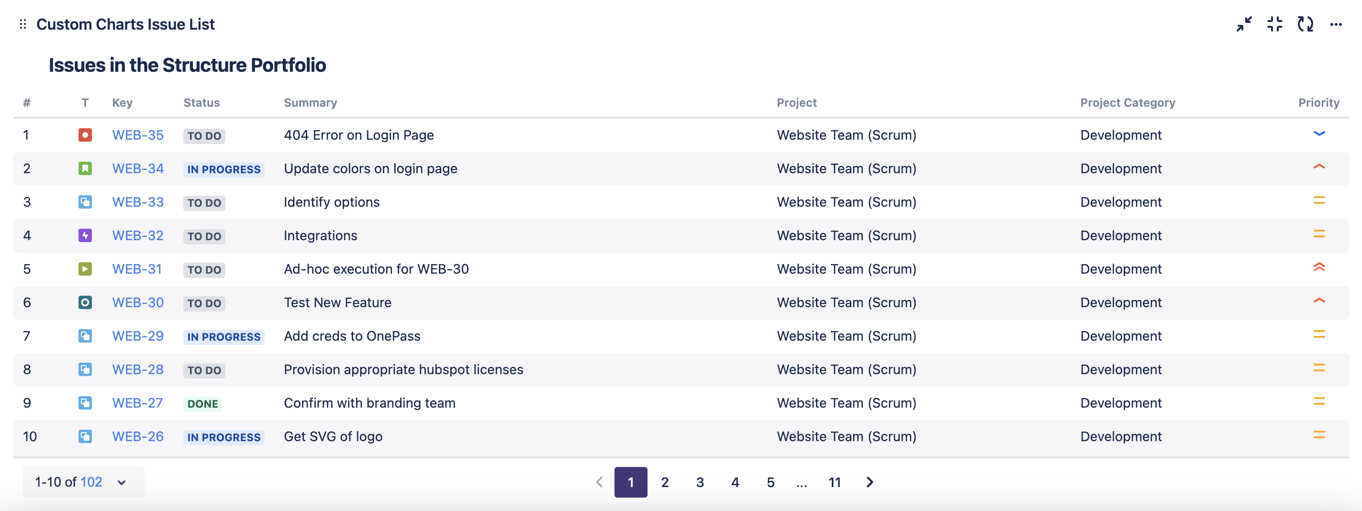Sort table by Priority column header
The image size is (1362, 511).
(x=1318, y=102)
